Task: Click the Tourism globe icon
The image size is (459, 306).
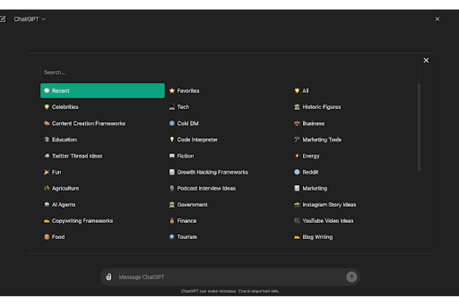Action: (172, 237)
